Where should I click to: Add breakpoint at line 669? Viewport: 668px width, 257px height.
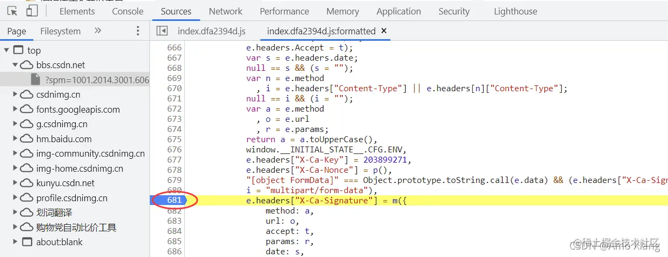click(x=174, y=78)
